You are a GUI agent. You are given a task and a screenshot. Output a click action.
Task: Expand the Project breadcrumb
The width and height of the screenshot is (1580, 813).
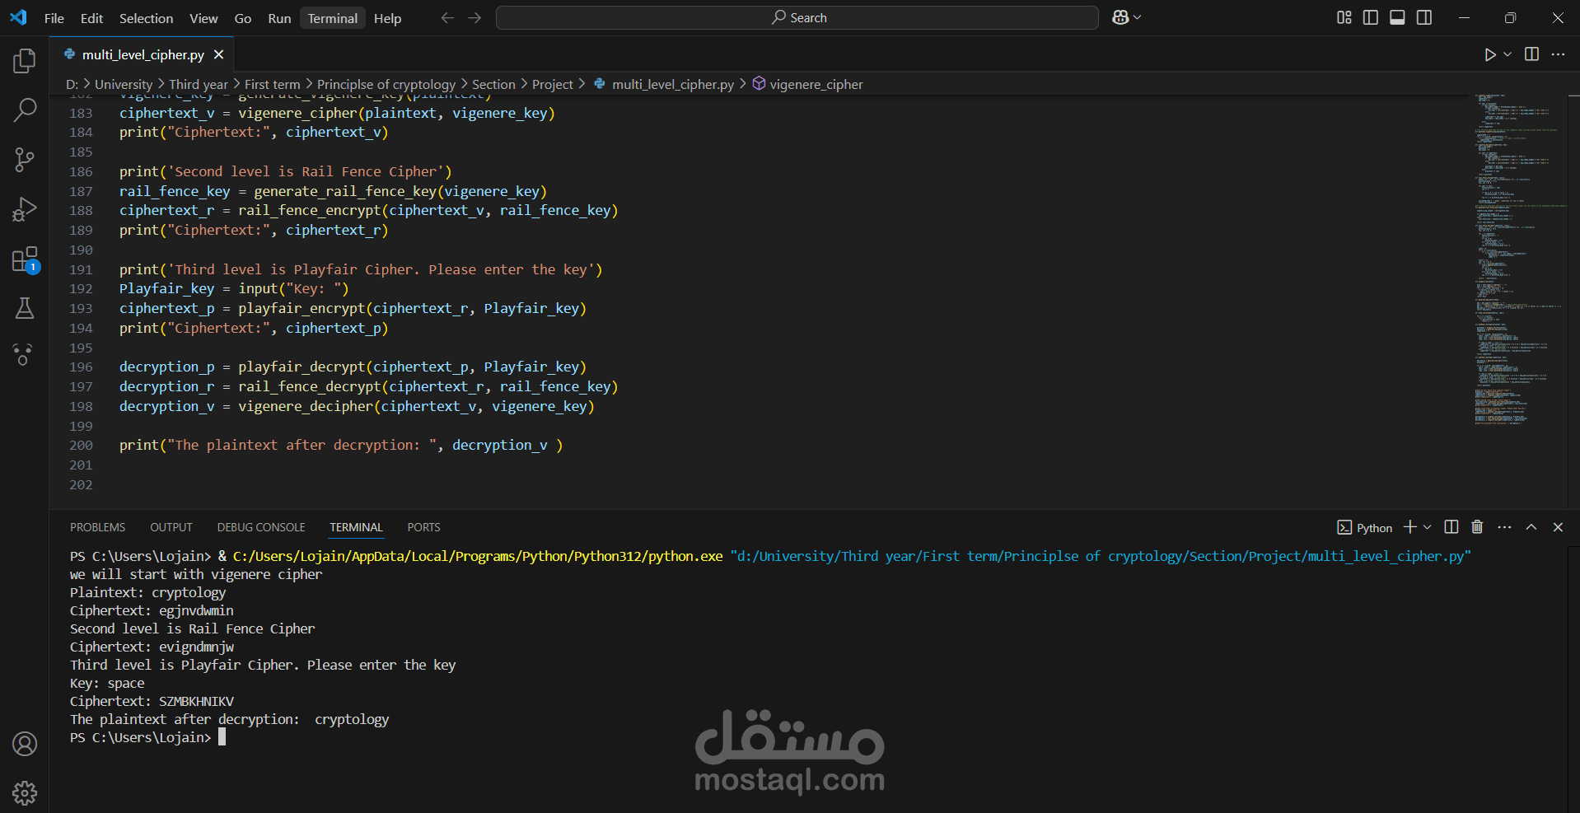(553, 84)
